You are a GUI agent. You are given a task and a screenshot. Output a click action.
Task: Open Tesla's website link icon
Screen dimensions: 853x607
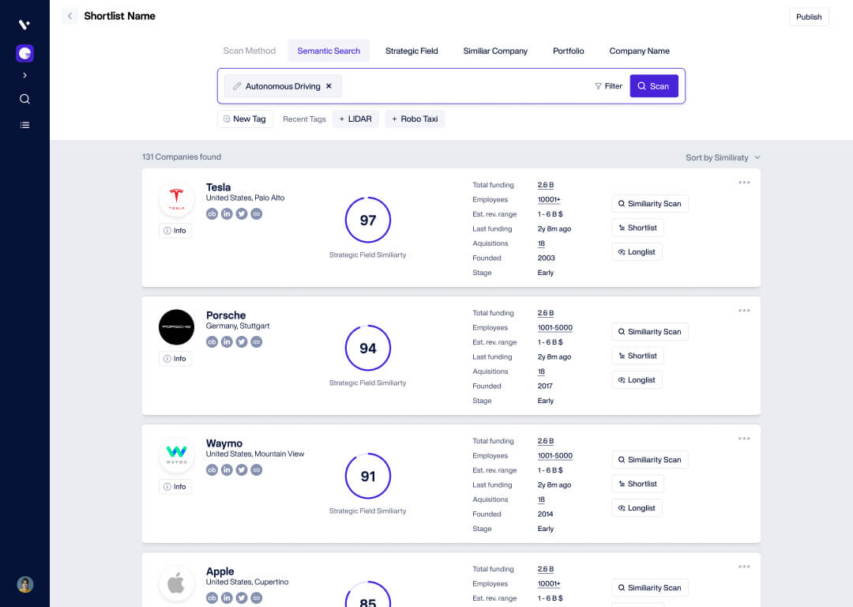click(256, 214)
